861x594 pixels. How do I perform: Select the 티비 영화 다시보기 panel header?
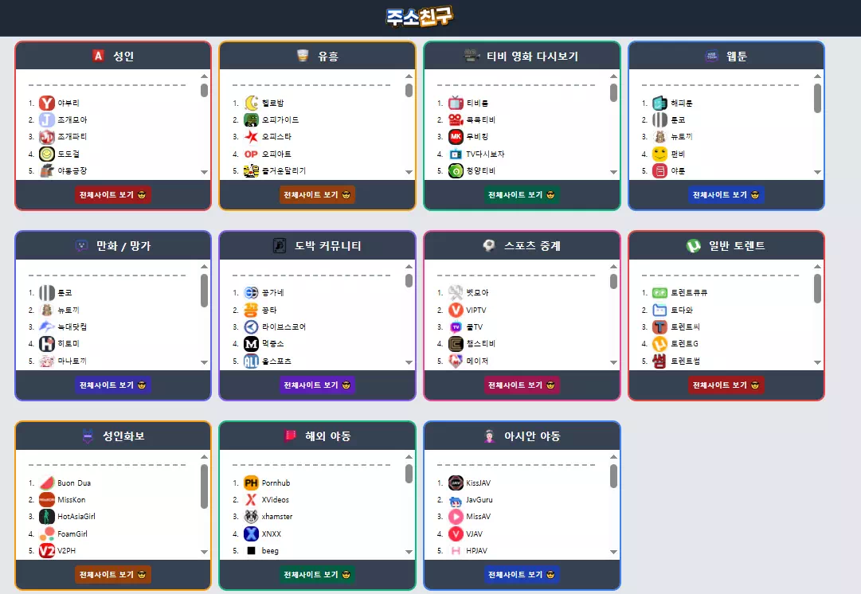coord(522,56)
